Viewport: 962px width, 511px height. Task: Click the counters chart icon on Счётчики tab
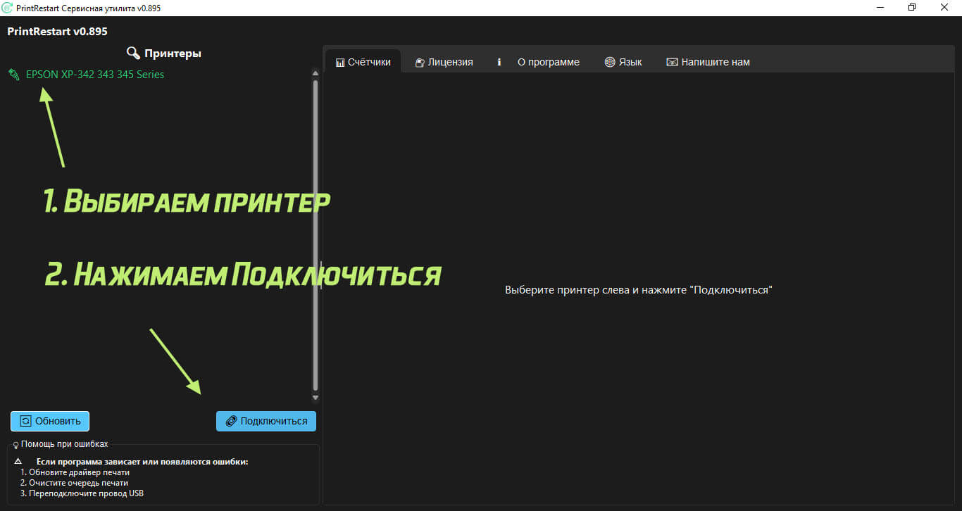[x=340, y=62]
